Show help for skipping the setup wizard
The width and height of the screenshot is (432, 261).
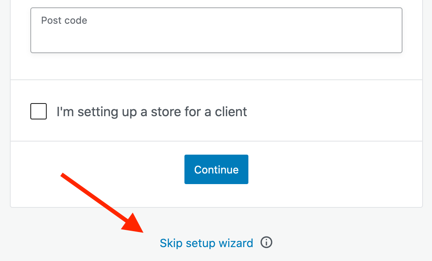coord(266,243)
